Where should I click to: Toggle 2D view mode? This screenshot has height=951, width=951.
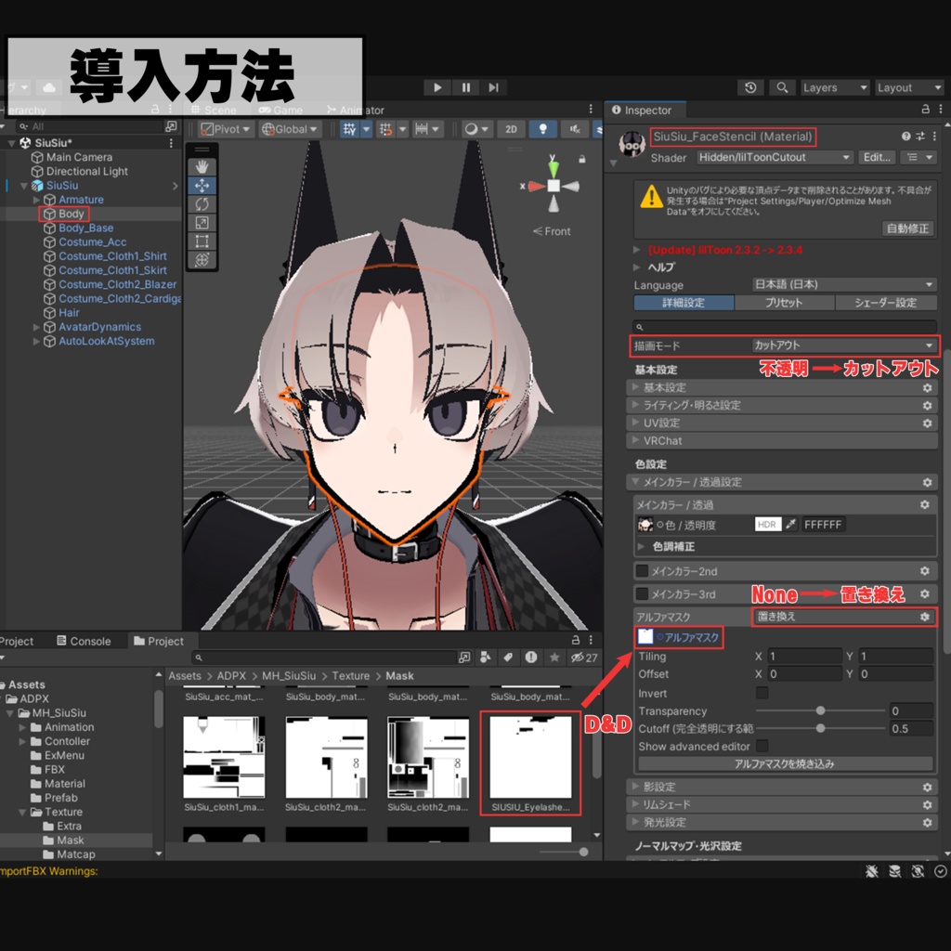point(512,128)
